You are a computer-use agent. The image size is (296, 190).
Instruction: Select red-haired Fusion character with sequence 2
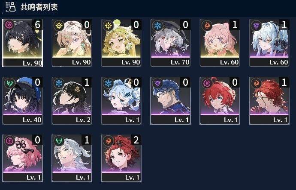point(121,158)
